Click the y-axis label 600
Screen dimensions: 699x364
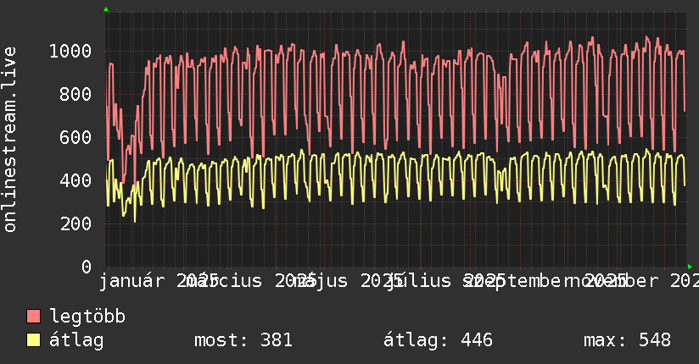click(75, 137)
